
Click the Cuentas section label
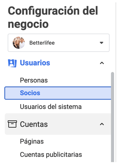34,124
